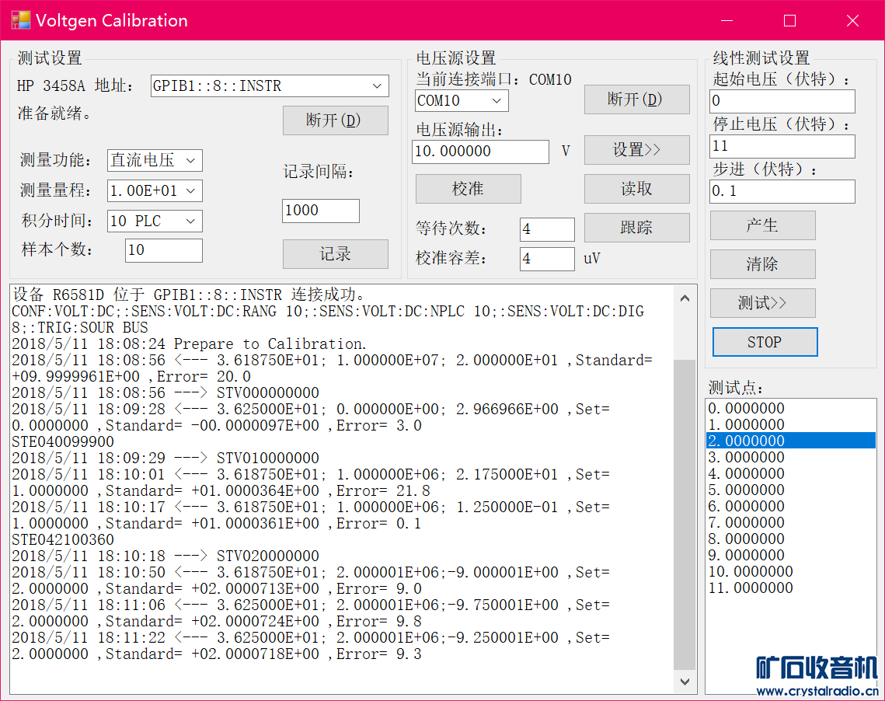The height and width of the screenshot is (701, 885).
Task: Click the 步进 step voltage field
Action: (x=782, y=191)
